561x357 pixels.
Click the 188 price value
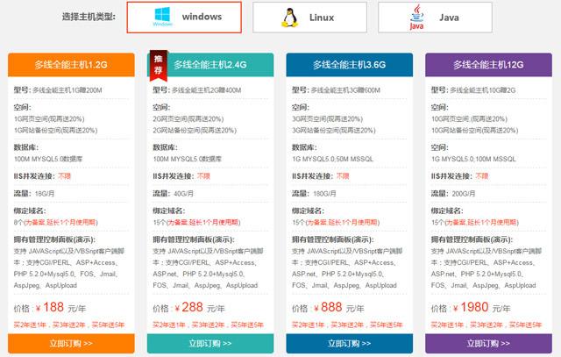53,307
